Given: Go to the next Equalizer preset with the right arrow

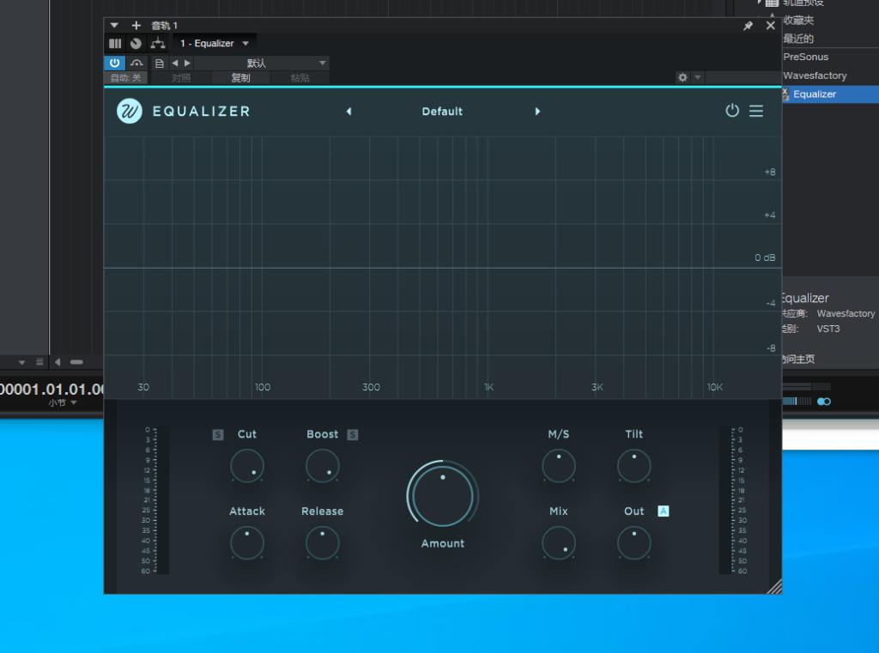Looking at the screenshot, I should click(537, 112).
